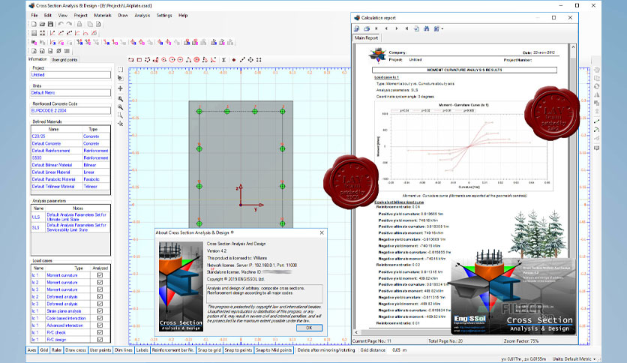
Task: Zoom out using the second magnifier icon
Action: 120,107
